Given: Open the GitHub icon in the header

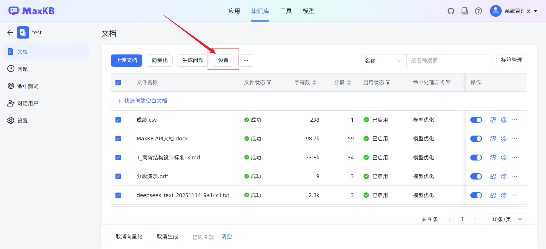Looking at the screenshot, I should coord(451,11).
